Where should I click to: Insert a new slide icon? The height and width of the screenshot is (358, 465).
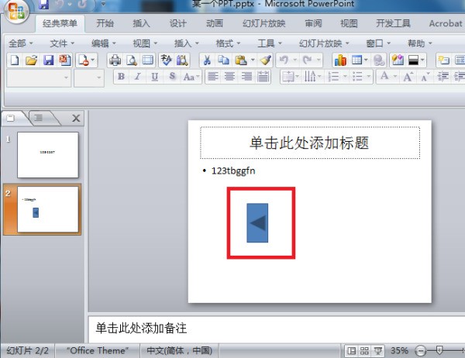(443, 60)
